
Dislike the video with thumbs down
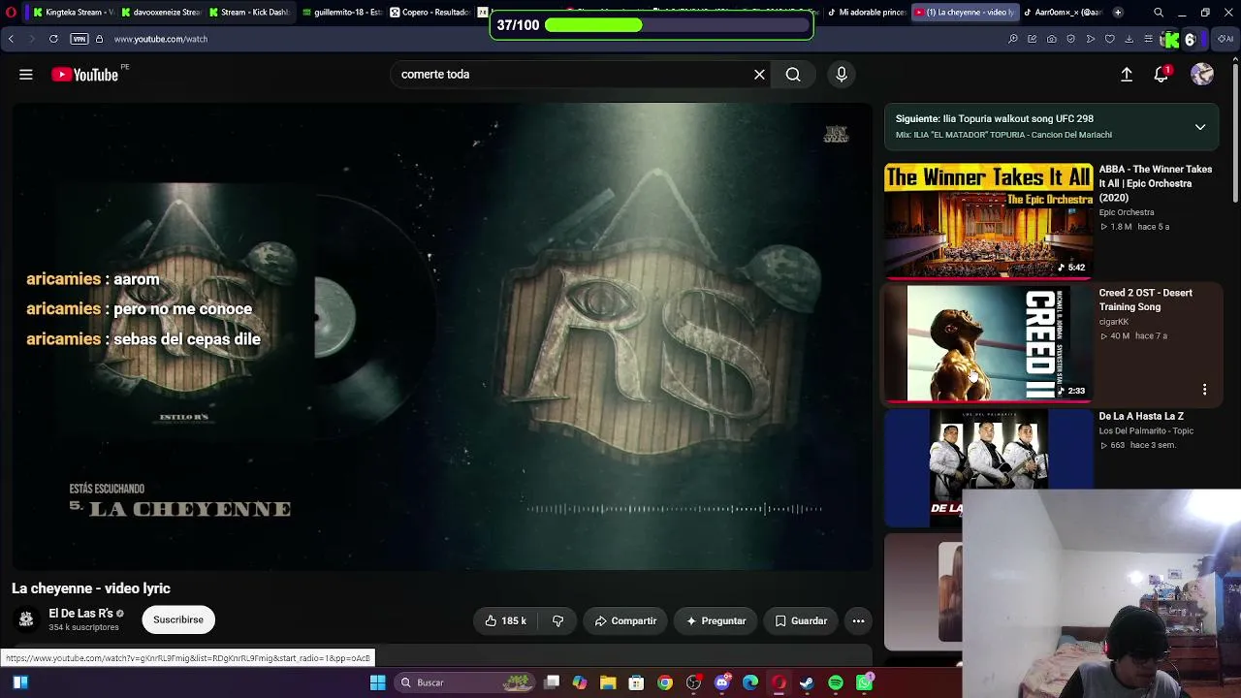tap(557, 620)
